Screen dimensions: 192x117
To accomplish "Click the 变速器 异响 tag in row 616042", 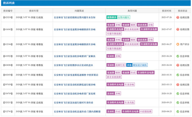I will pyautogui.click(x=114, y=25).
